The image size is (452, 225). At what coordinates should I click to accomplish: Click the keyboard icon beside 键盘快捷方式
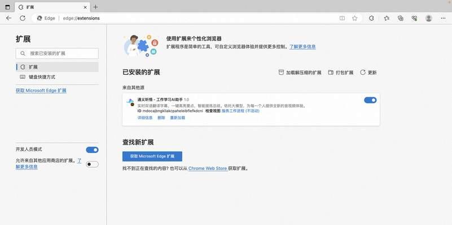tap(23, 77)
